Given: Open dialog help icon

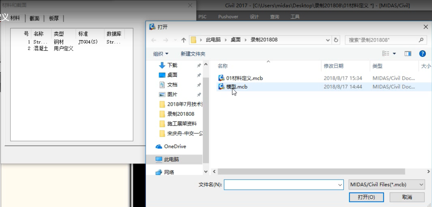Looking at the screenshot, I should (422, 53).
